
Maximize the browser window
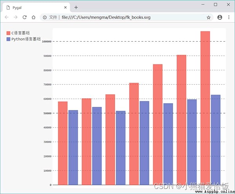(x=215, y=4)
